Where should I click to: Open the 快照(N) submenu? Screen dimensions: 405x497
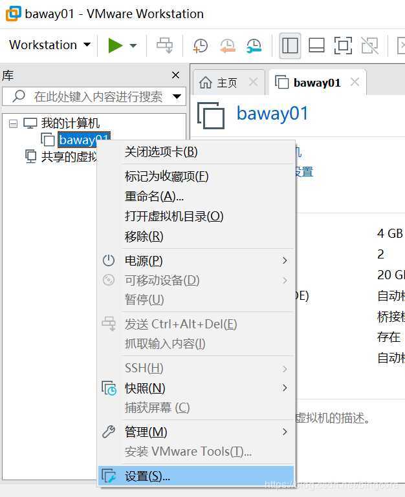tap(196, 388)
